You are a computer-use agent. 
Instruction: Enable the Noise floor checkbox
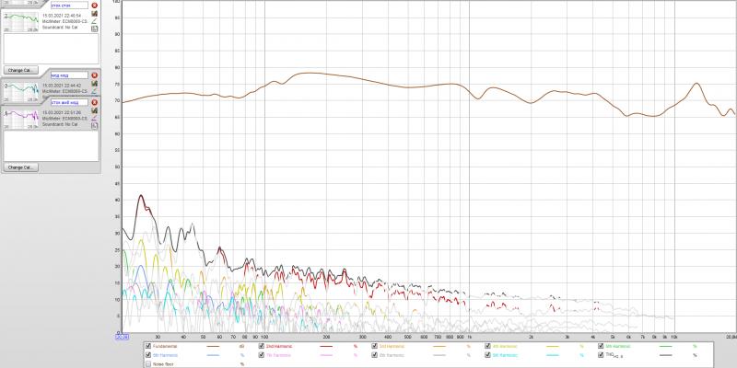click(148, 363)
